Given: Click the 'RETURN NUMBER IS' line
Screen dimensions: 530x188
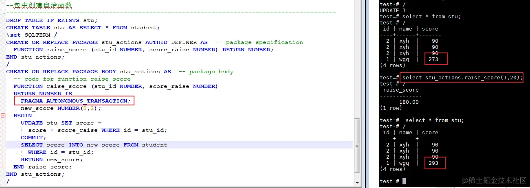Looking at the screenshot, I should [43, 94].
